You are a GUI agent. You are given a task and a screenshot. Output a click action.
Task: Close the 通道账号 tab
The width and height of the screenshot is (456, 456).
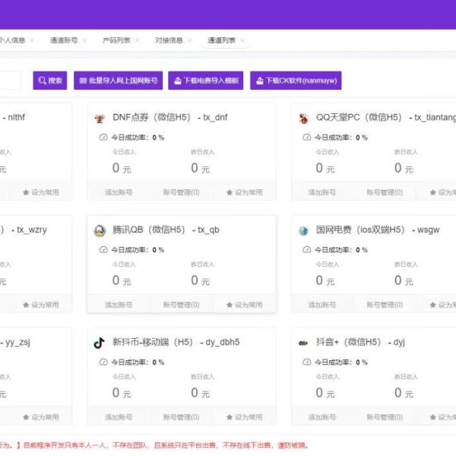pyautogui.click(x=84, y=40)
